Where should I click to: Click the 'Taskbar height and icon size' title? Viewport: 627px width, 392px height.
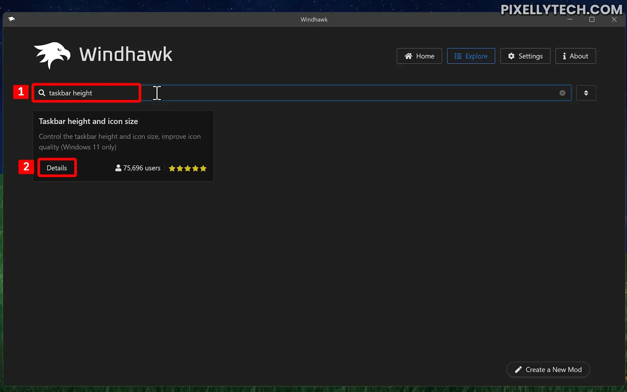pyautogui.click(x=88, y=121)
